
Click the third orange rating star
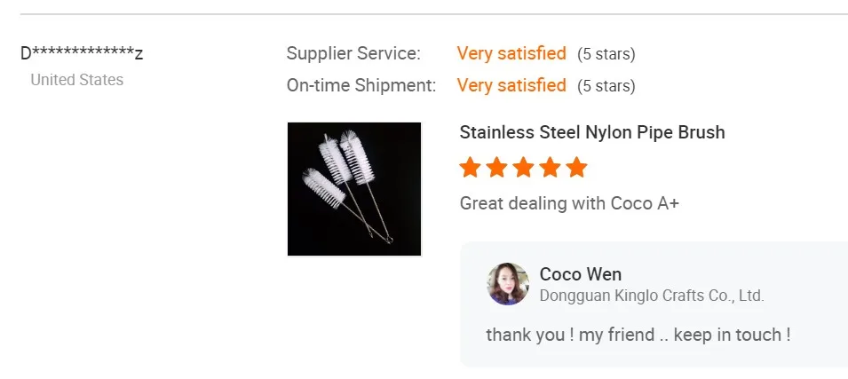[524, 167]
